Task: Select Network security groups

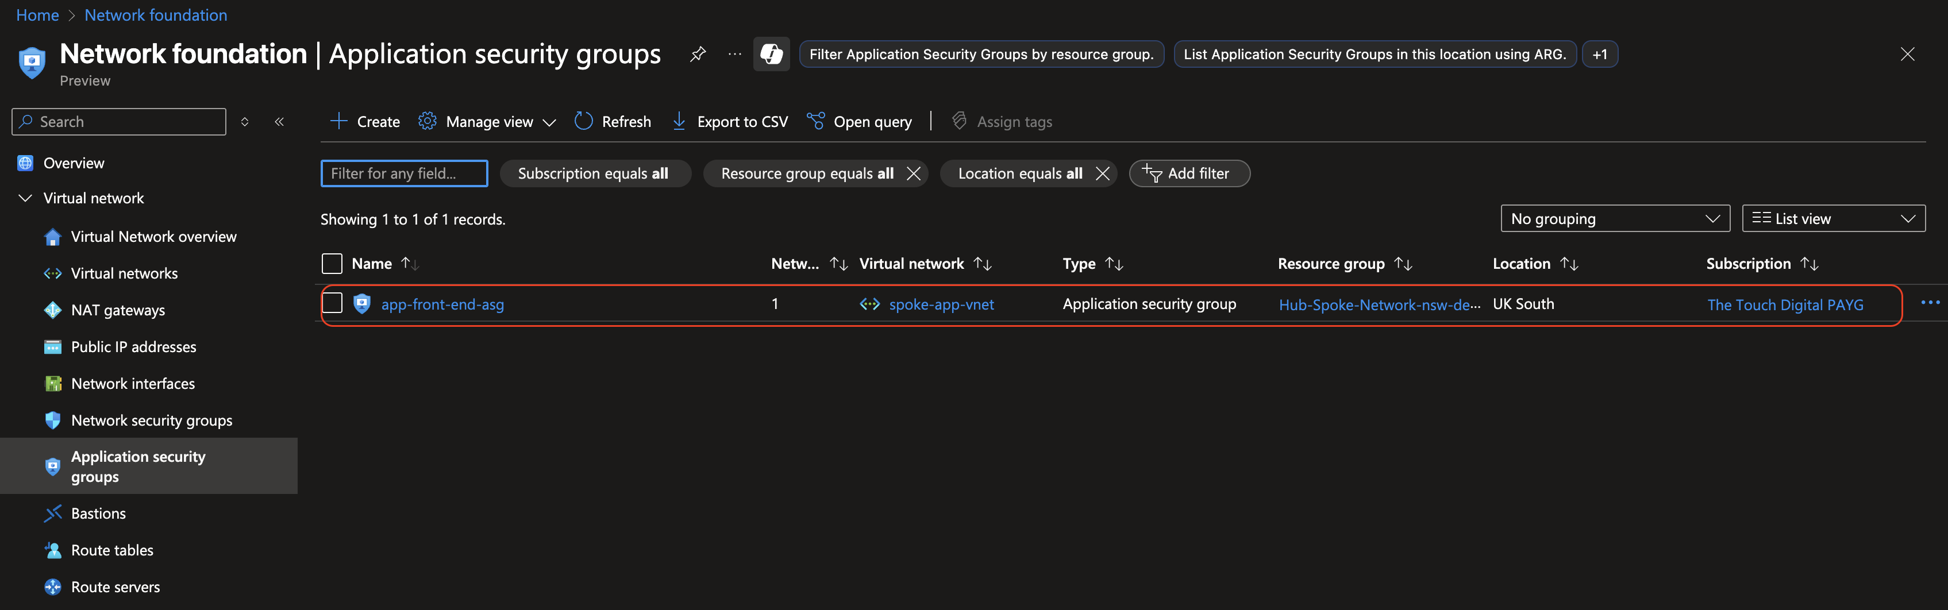Action: coord(151,420)
